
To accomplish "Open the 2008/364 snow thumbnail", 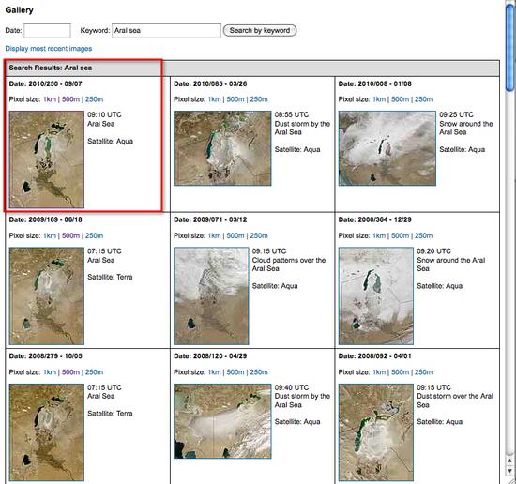I will coord(376,296).
